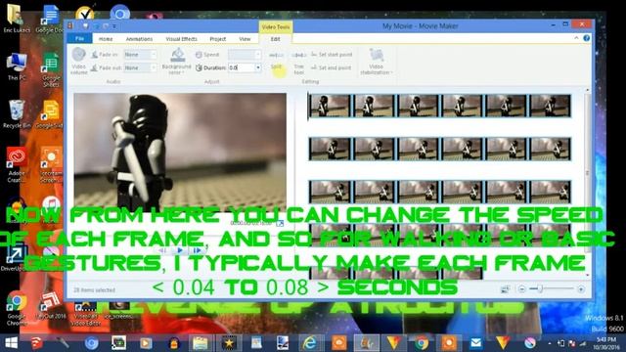Screen dimensions: 626x352
Task: Open Chrome from the taskbar
Action: pos(422,343)
